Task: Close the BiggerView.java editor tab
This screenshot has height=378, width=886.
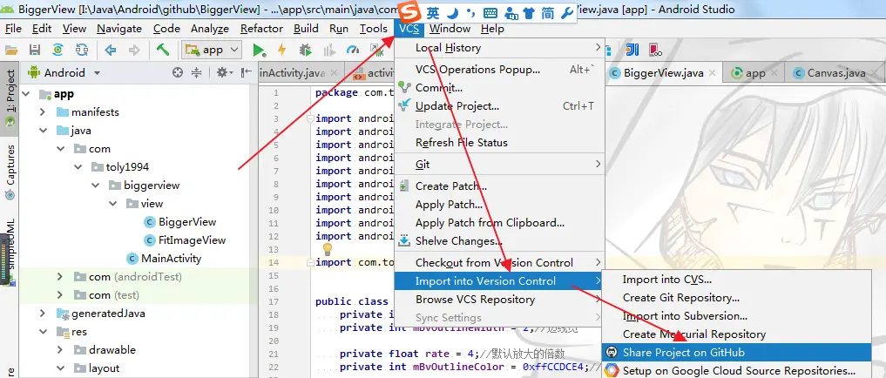Action: (x=712, y=73)
